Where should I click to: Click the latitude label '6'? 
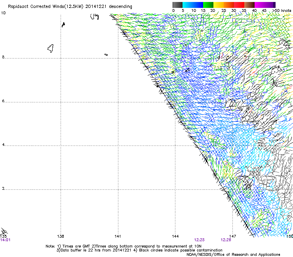3,101
